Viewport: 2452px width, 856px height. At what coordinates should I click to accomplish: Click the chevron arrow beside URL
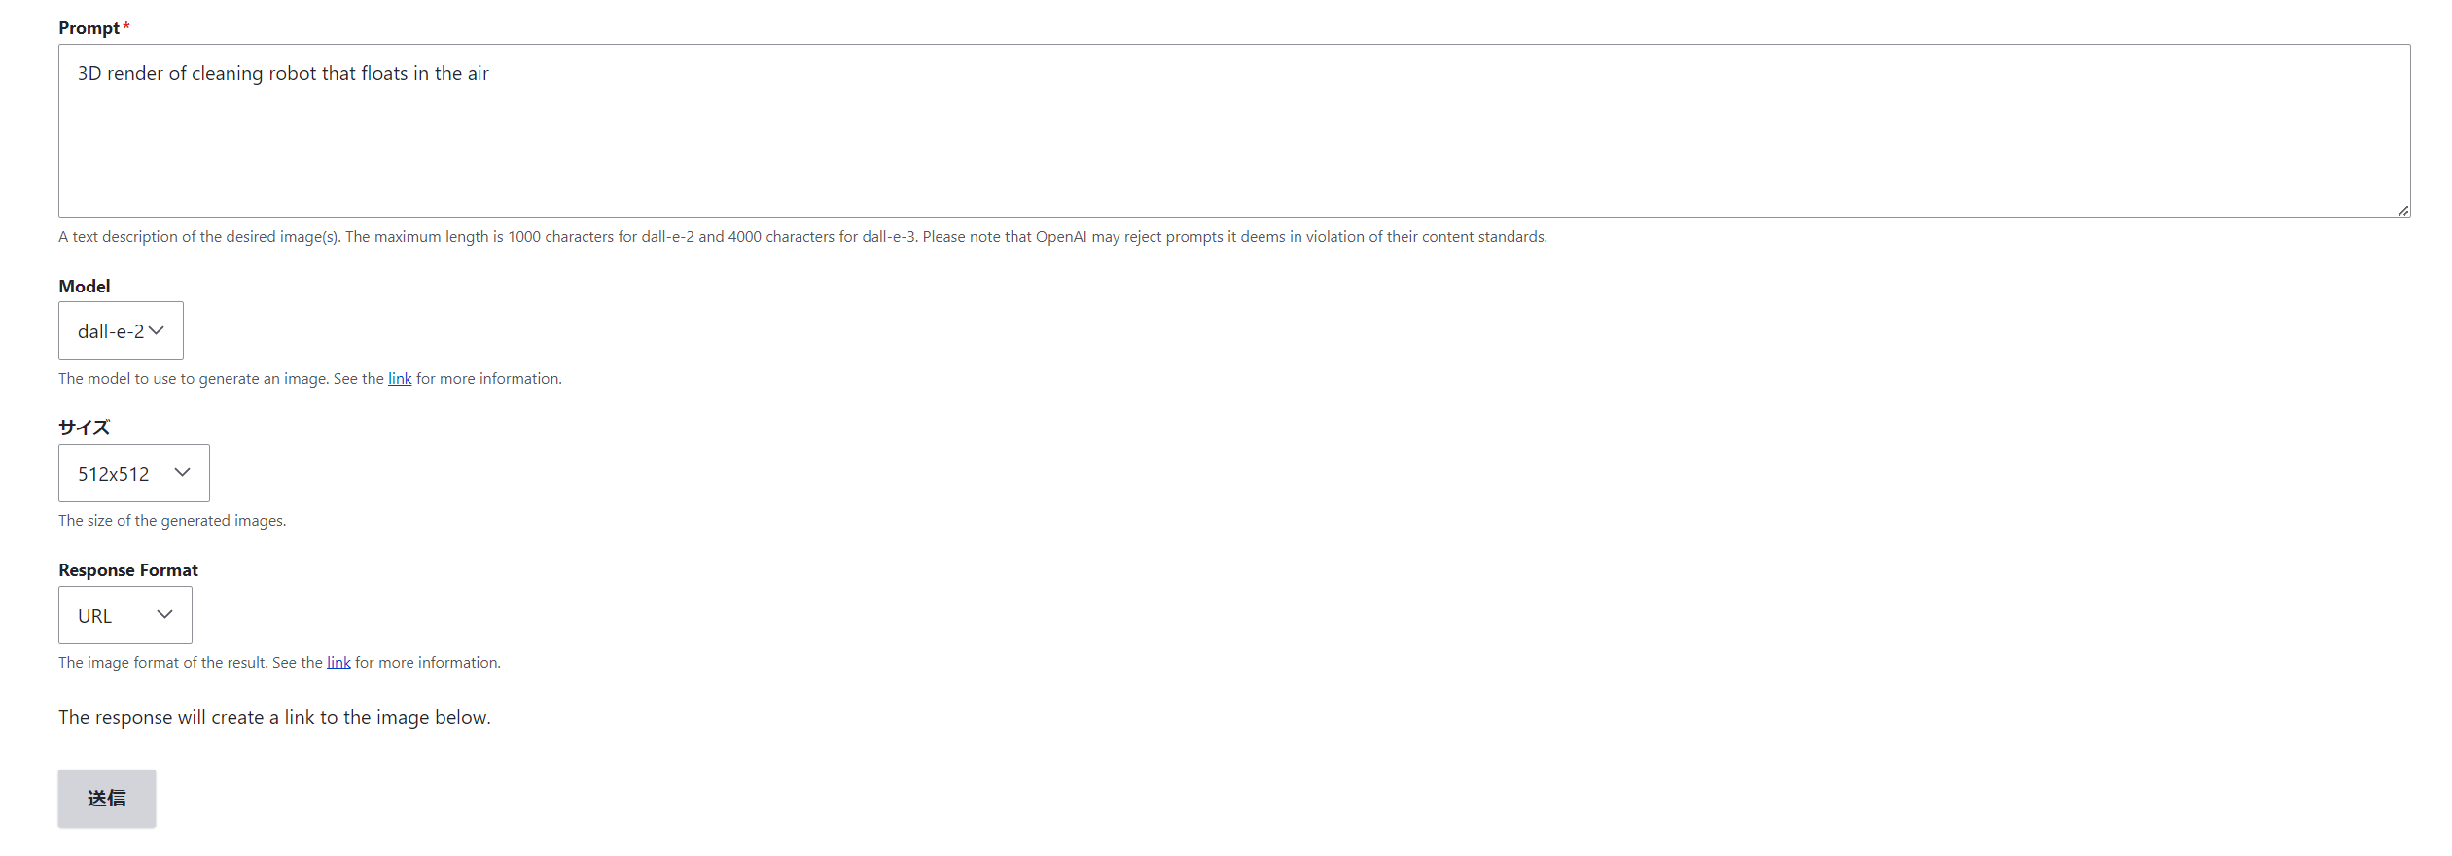(164, 615)
